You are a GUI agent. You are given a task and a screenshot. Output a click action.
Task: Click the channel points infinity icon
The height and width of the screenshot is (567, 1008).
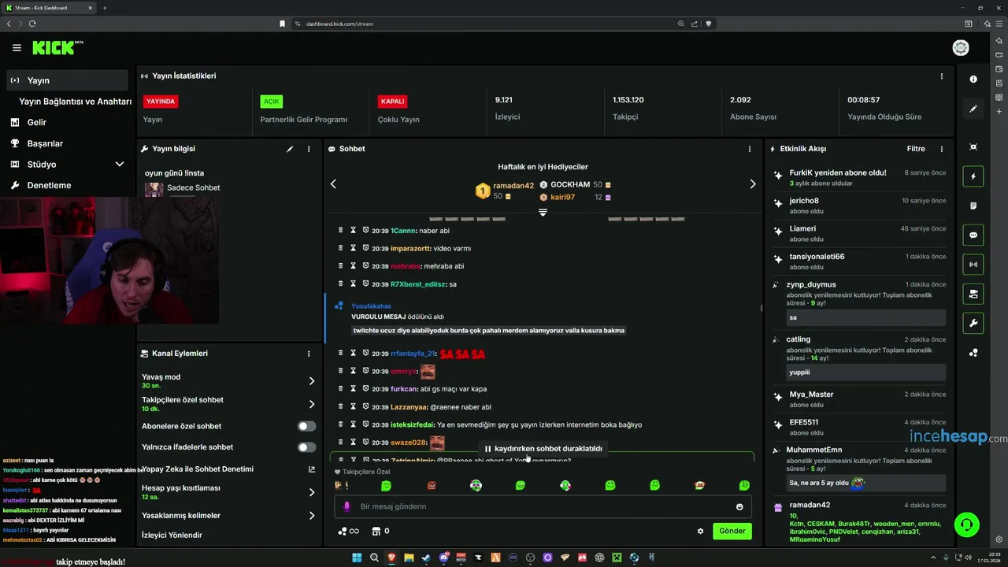pos(348,531)
